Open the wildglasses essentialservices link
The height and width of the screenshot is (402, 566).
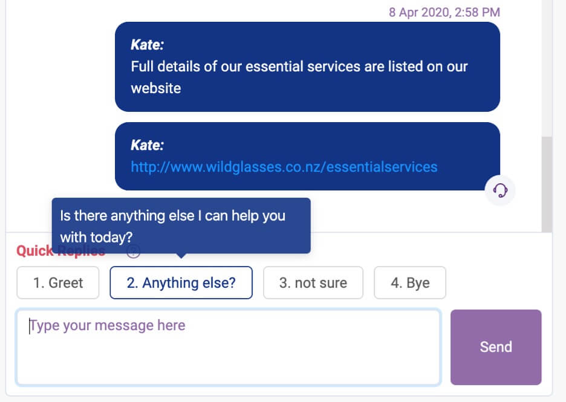pos(284,166)
